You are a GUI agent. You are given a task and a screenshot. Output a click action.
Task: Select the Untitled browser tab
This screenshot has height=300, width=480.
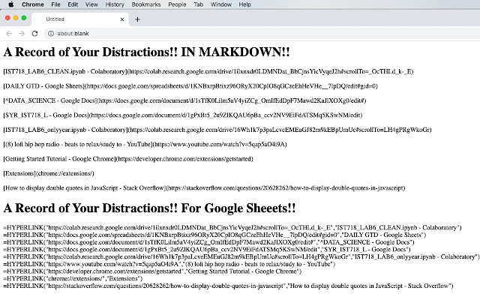(80, 19)
